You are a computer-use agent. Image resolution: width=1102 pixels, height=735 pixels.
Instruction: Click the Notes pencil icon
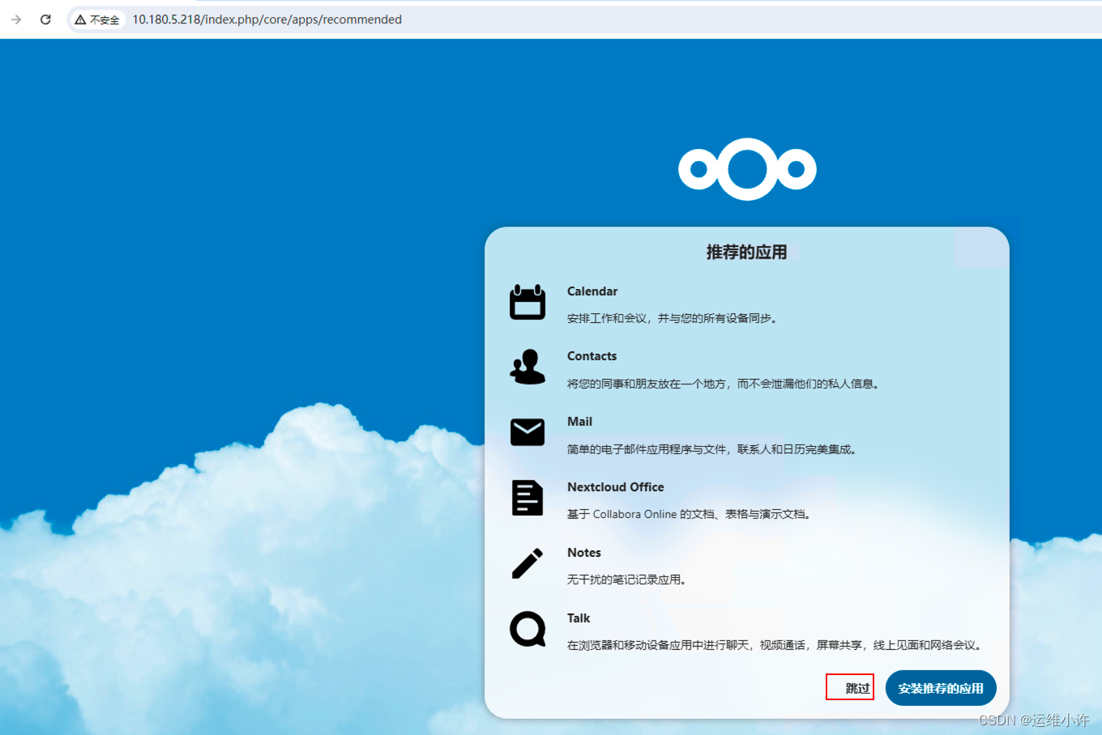point(528,563)
